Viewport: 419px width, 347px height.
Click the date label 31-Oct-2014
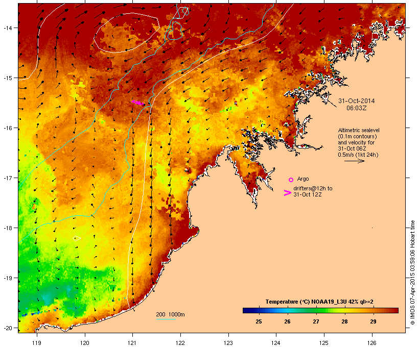click(x=357, y=101)
